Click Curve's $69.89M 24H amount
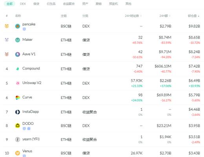204x157 pixels. pyautogui.click(x=164, y=95)
